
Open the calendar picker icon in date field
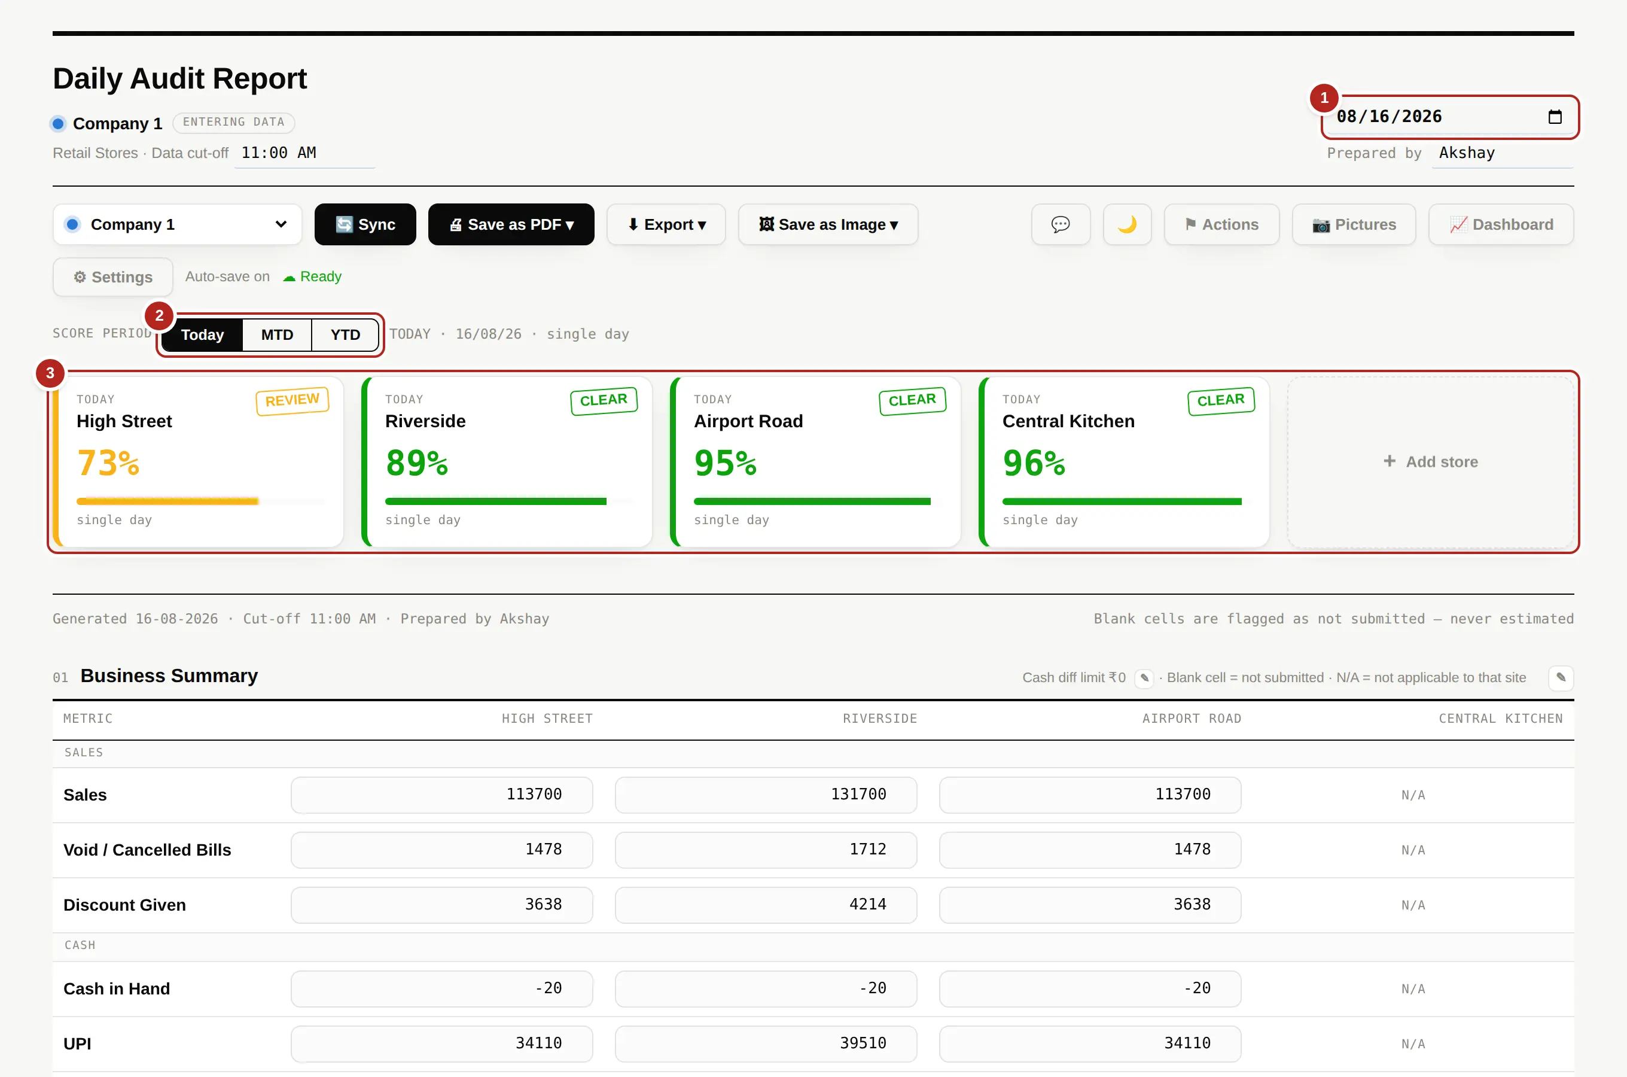pos(1554,117)
